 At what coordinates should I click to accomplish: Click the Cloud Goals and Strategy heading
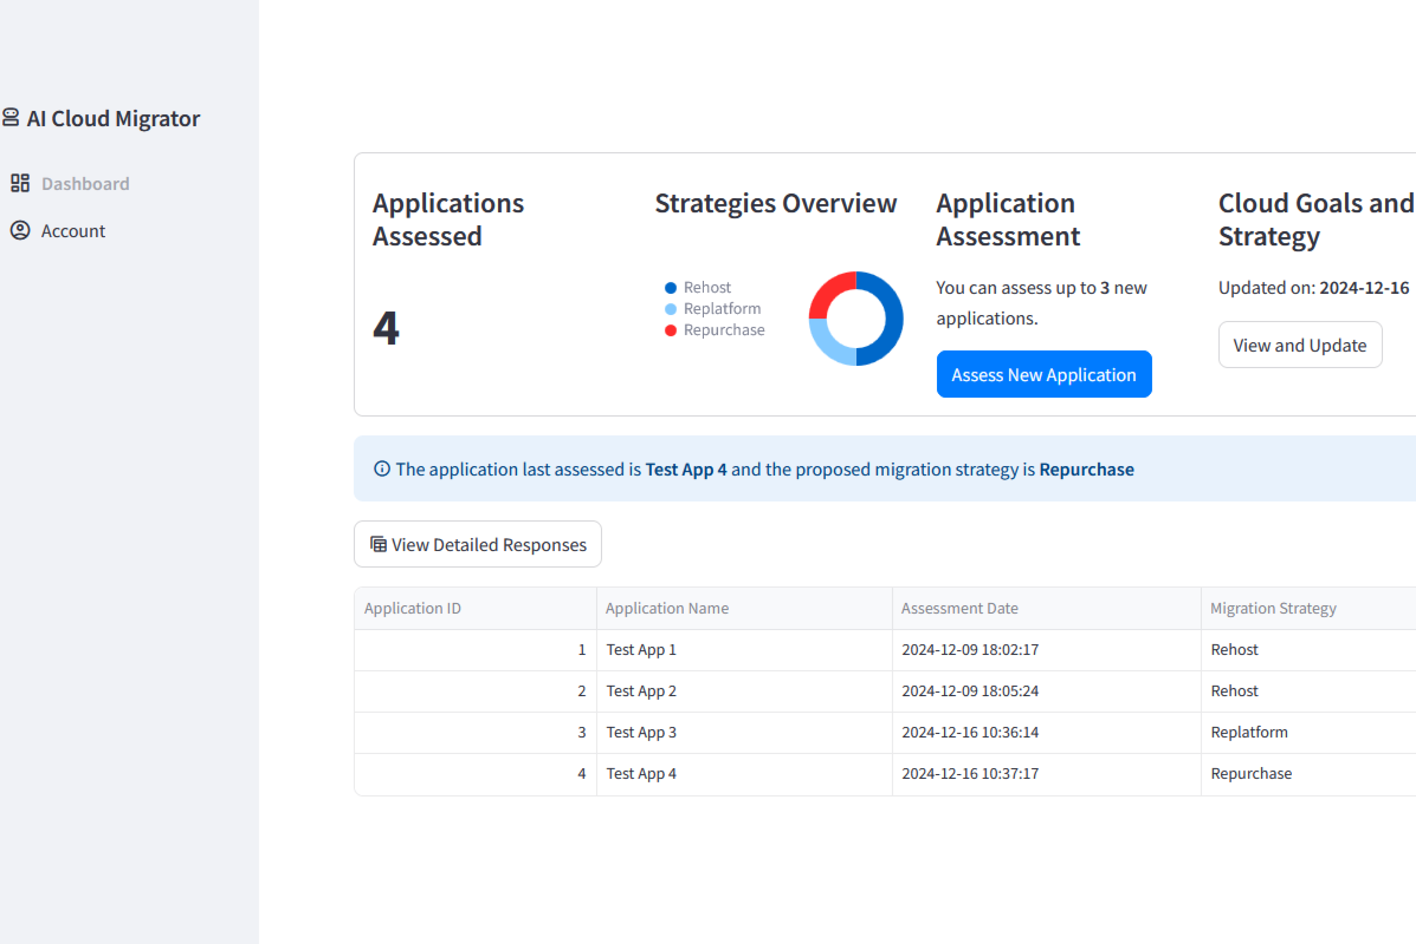pos(1316,220)
